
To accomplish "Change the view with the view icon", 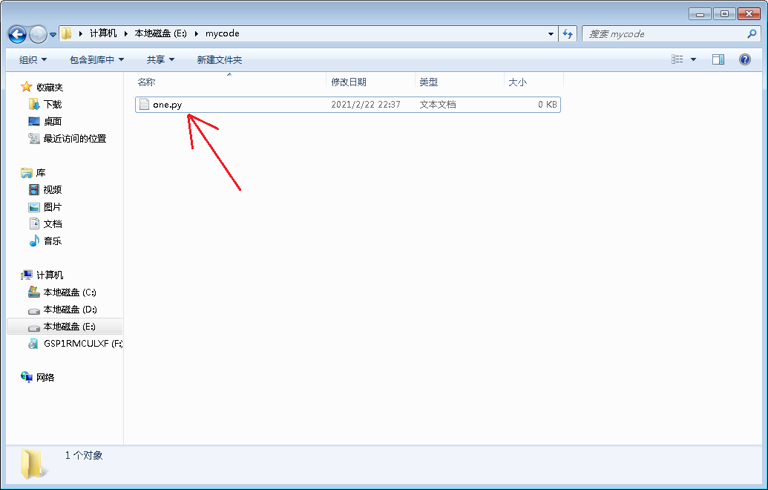I will coord(677,59).
